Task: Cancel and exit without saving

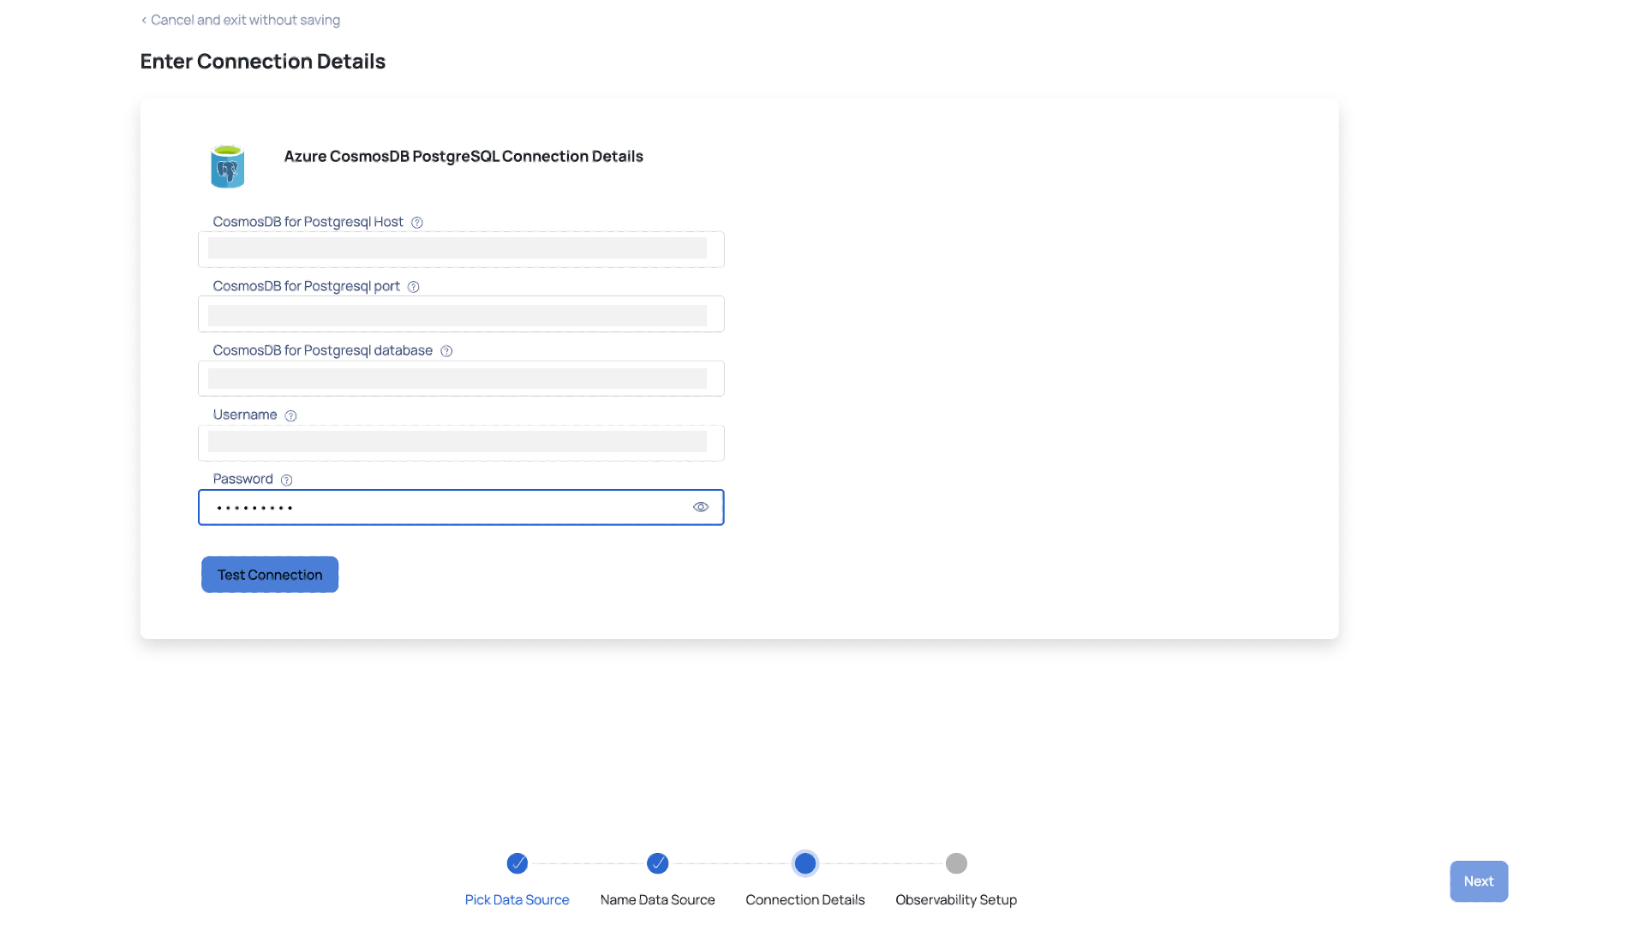Action: pyautogui.click(x=241, y=20)
